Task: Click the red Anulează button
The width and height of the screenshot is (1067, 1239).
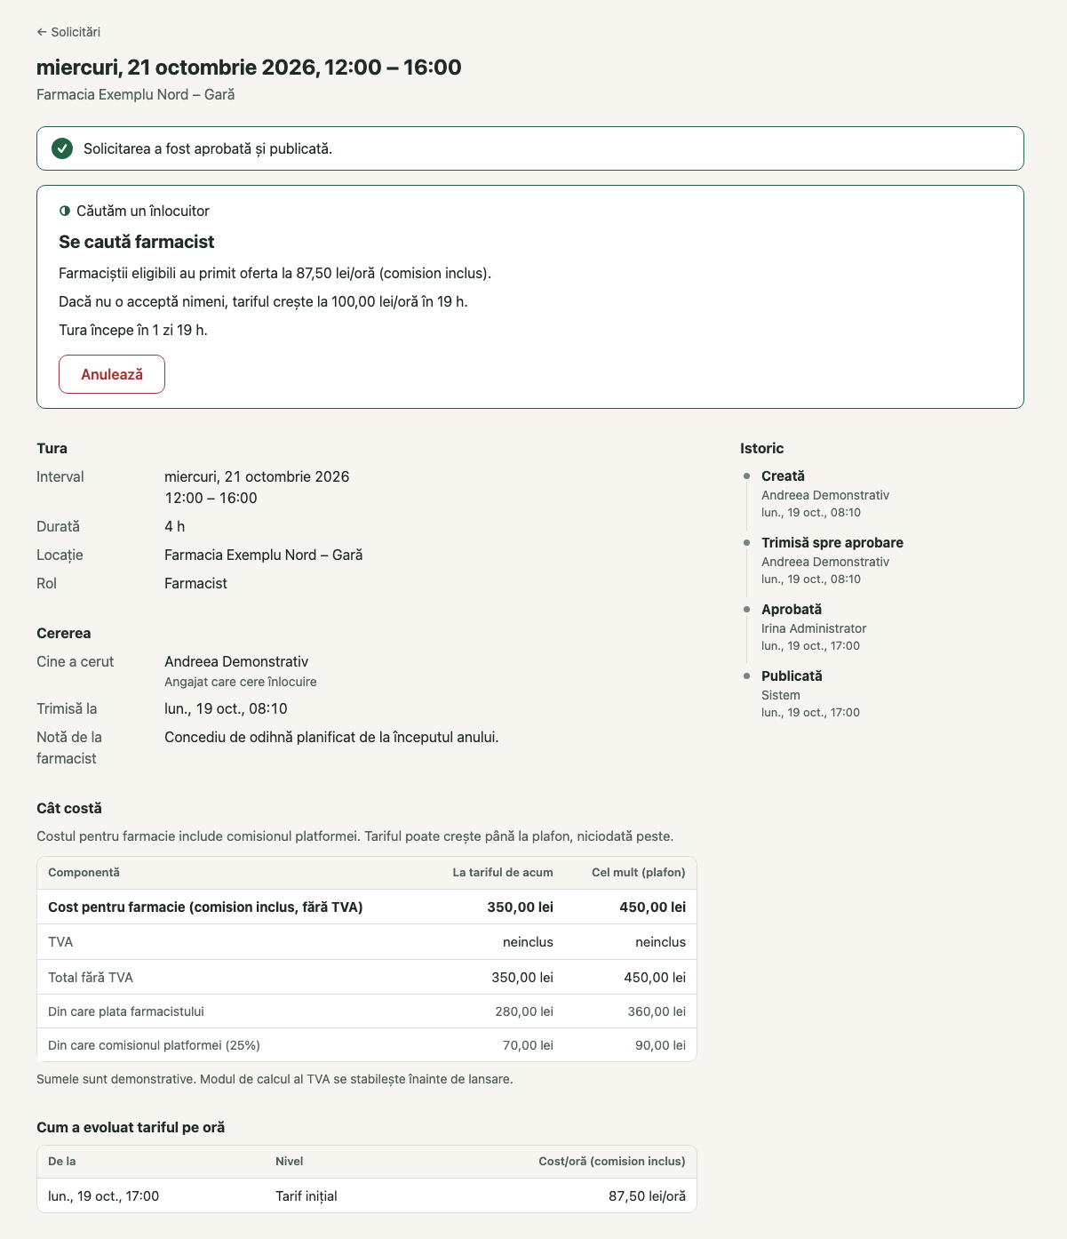Action: (112, 374)
